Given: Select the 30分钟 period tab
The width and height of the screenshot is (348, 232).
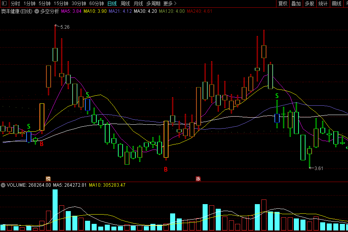Looking at the screenshot, I should coord(79,3).
